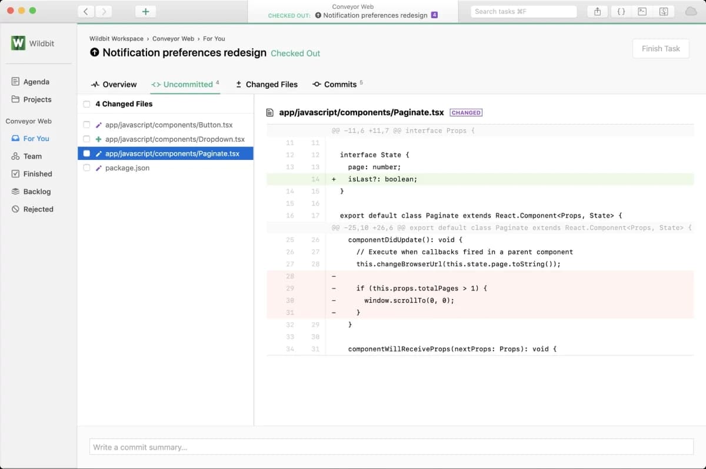Click the Conveyor Web breadcrumb link
Viewport: 706px width, 469px height.
click(173, 39)
